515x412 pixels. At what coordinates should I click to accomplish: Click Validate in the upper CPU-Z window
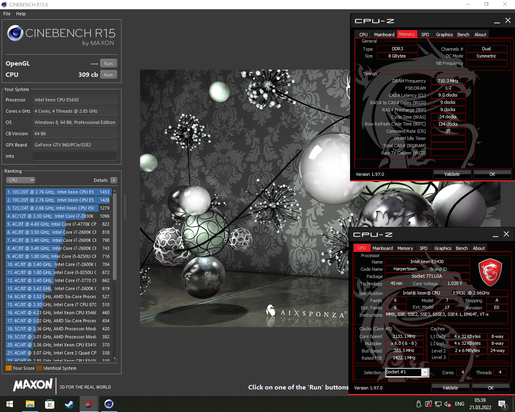pyautogui.click(x=452, y=174)
